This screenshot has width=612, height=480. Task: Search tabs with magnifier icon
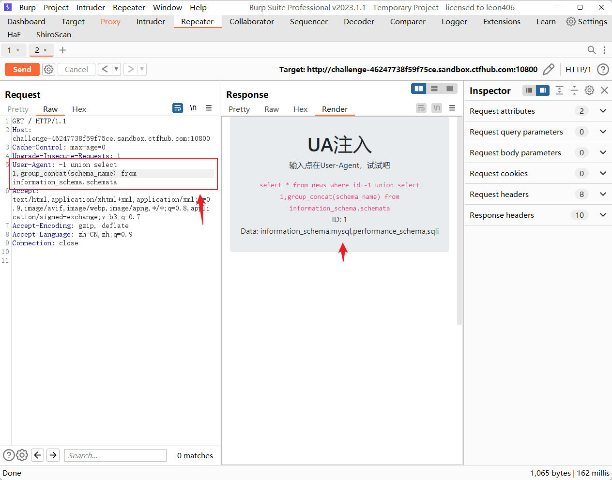click(x=591, y=50)
